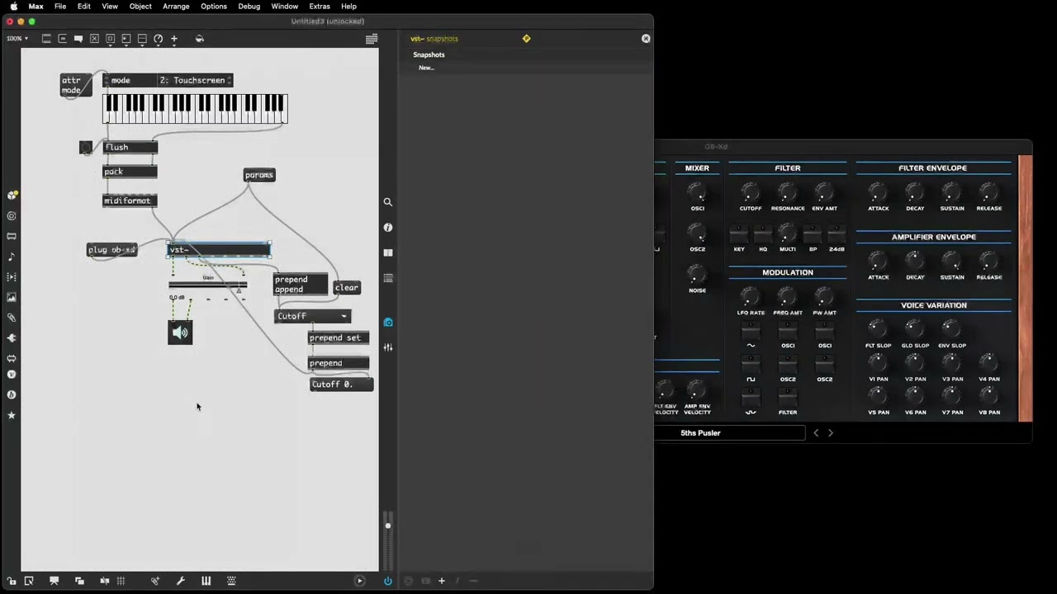
Task: Toggle presentation mode icon in bottom toolbar
Action: tap(54, 581)
